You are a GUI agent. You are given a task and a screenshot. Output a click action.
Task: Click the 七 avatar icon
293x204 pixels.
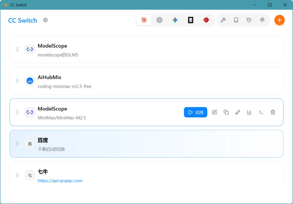click(30, 175)
